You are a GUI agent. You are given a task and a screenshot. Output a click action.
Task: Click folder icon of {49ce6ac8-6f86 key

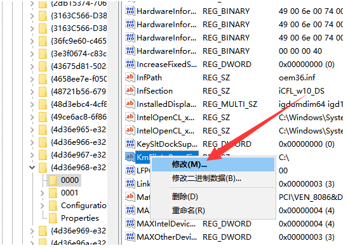pyautogui.click(x=43, y=116)
